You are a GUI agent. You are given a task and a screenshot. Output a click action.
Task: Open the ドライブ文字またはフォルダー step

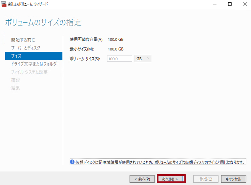[x=35, y=64]
